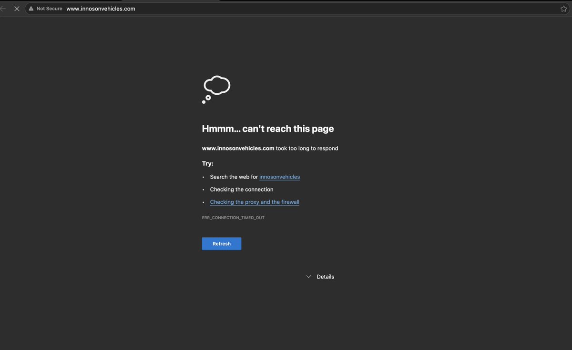Image resolution: width=572 pixels, height=350 pixels.
Task: Click the Not Secure label
Action: pos(50,9)
